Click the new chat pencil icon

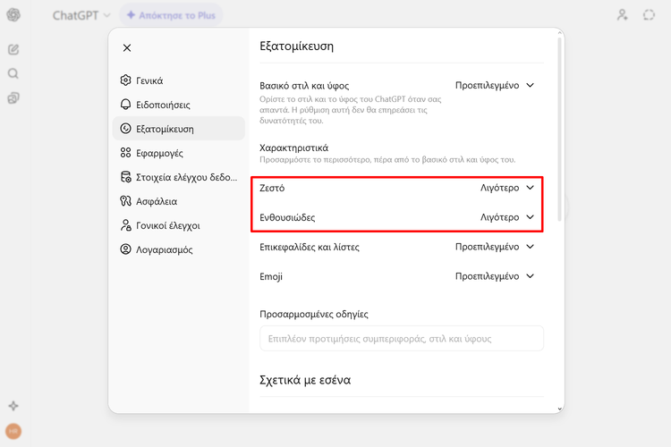(13, 49)
